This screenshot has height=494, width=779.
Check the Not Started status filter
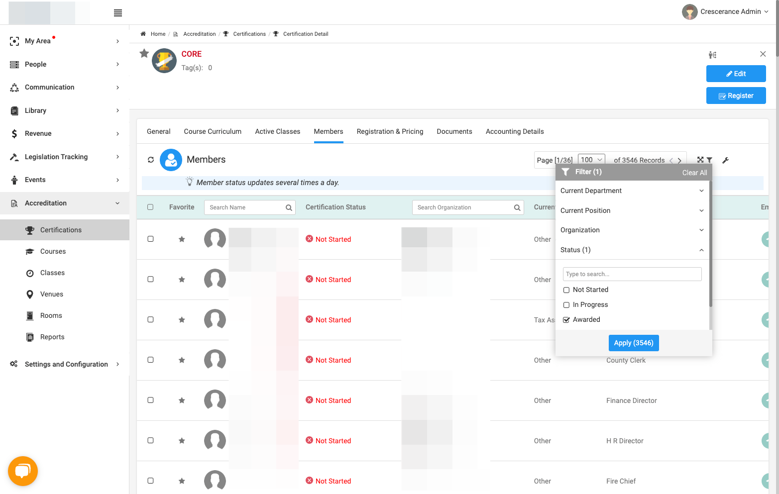pyautogui.click(x=566, y=290)
